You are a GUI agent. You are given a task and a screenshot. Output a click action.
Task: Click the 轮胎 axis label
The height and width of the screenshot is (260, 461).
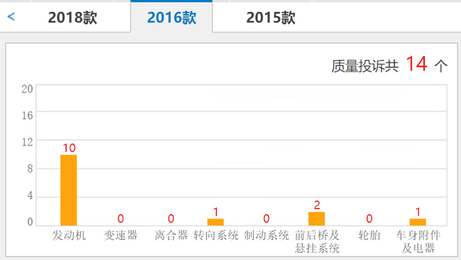tap(369, 235)
